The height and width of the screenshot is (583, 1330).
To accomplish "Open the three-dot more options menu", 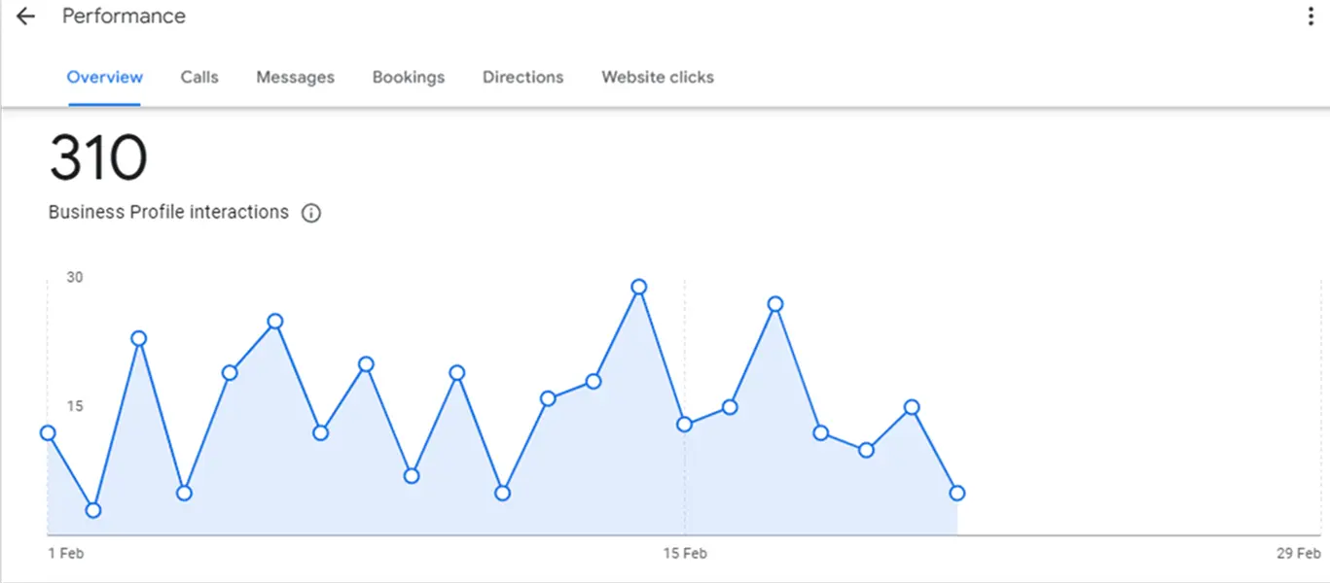I will pyautogui.click(x=1311, y=17).
